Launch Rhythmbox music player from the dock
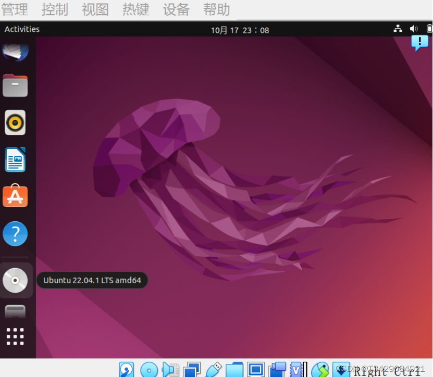 [15, 122]
